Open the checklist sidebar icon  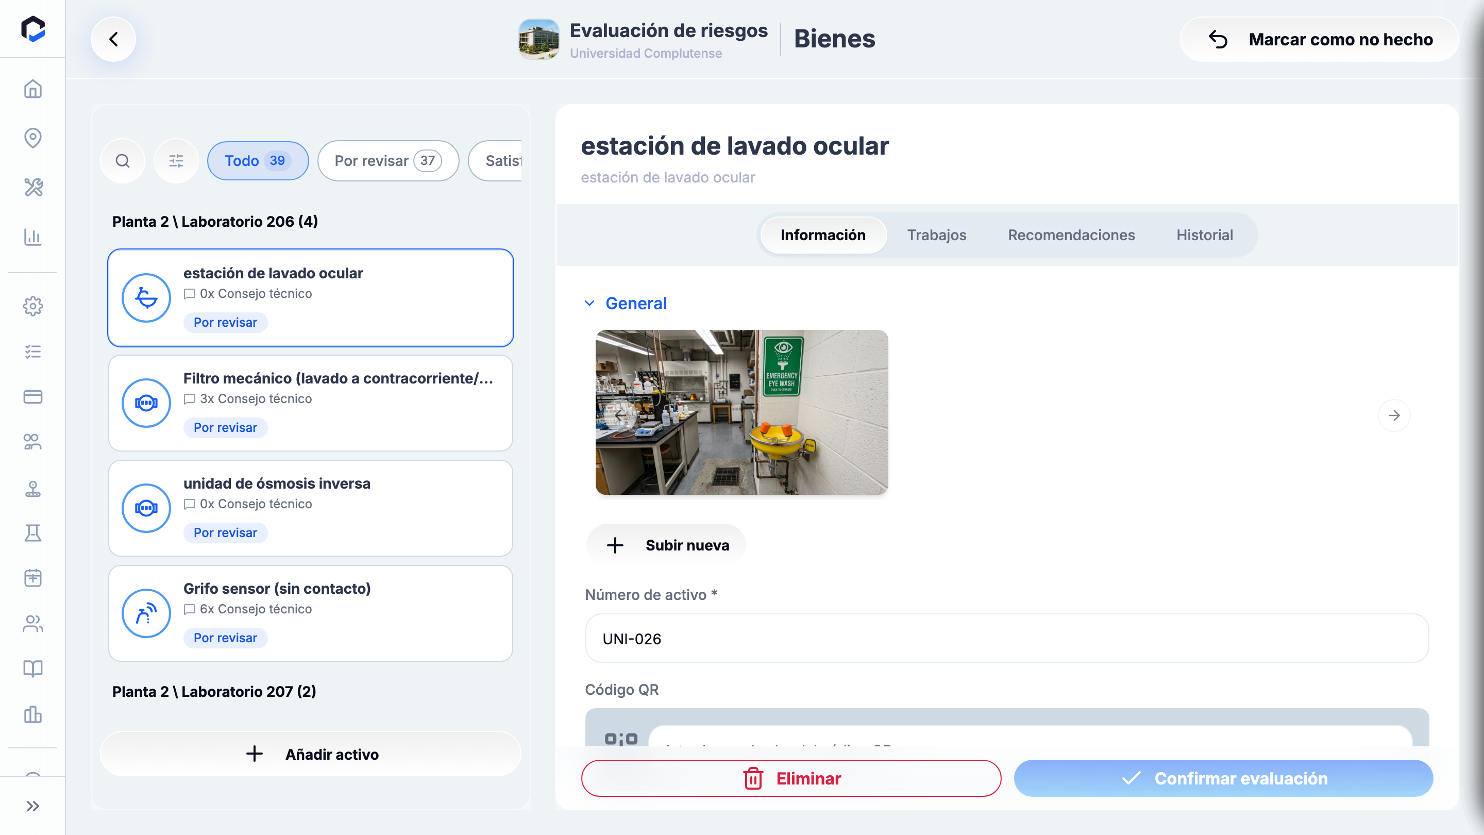[x=33, y=352]
